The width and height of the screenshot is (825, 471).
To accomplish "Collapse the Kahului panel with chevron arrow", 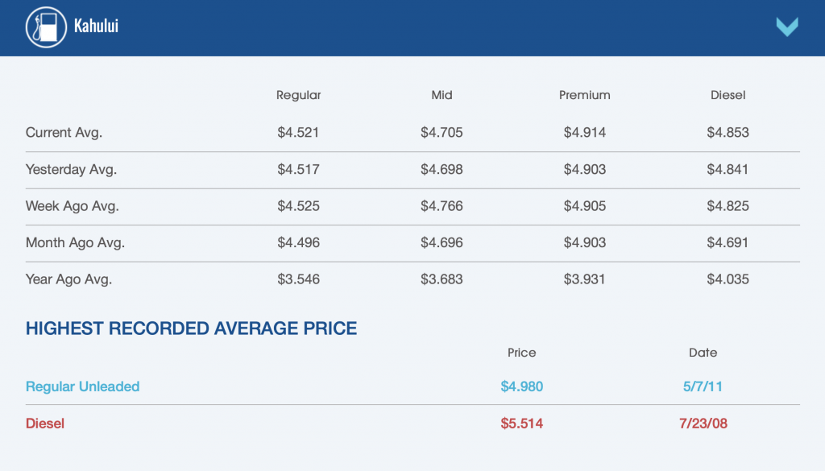I will (x=786, y=27).
